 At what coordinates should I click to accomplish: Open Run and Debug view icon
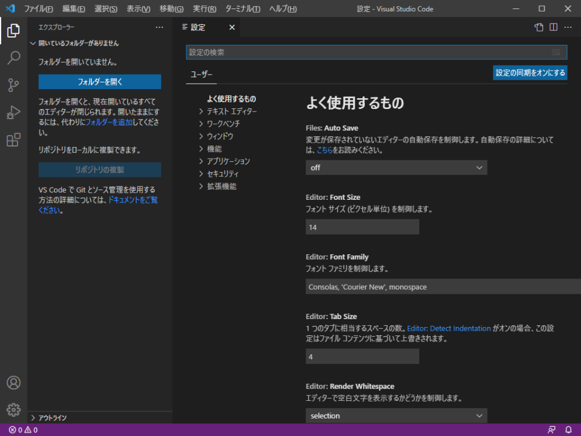[x=13, y=113]
